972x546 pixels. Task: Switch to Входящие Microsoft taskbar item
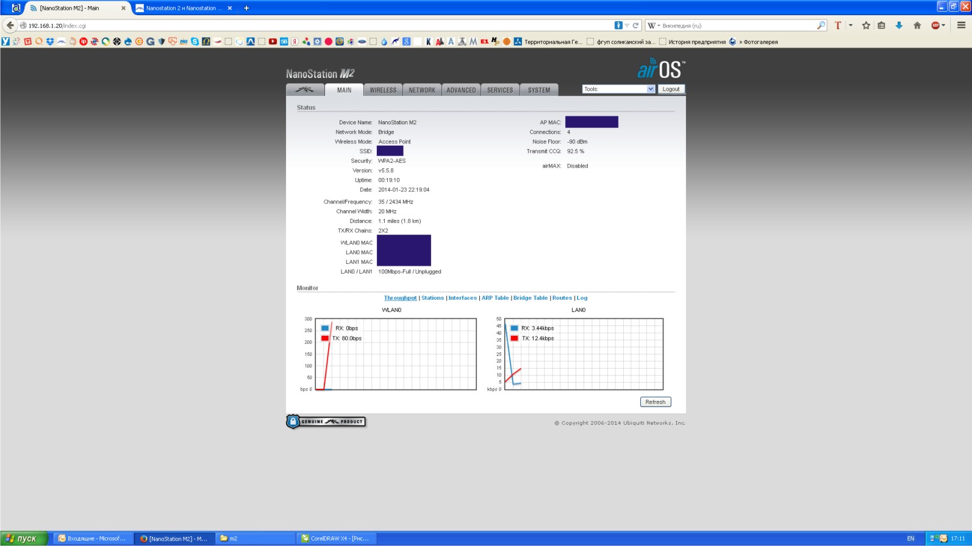click(x=93, y=539)
